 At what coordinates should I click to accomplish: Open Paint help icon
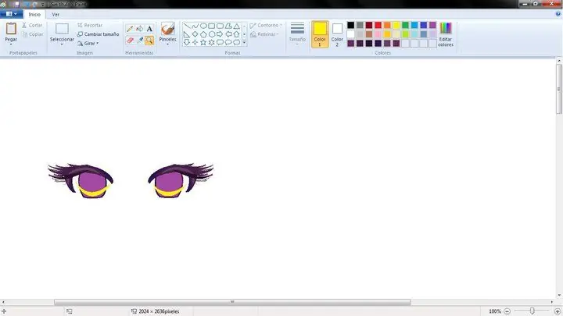pos(558,14)
